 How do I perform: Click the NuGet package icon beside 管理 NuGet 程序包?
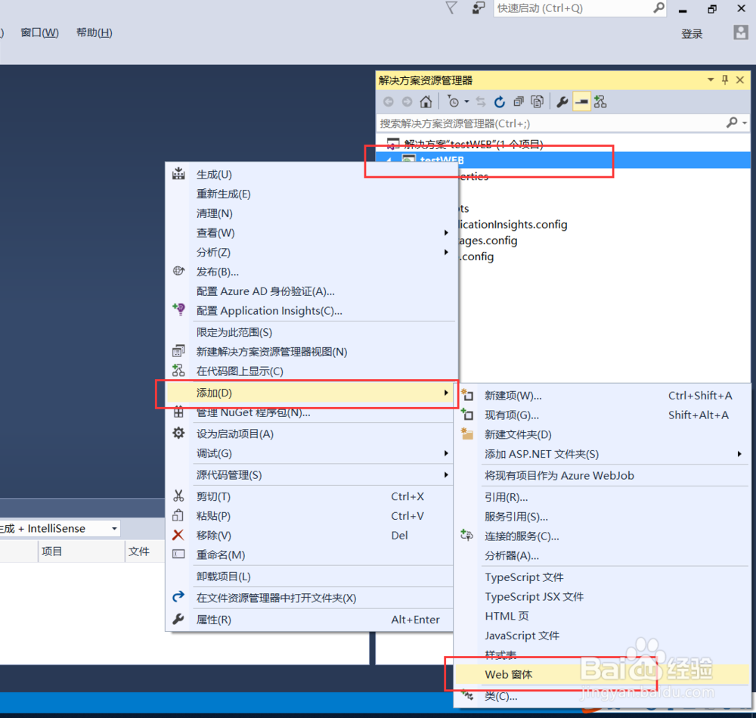[179, 413]
